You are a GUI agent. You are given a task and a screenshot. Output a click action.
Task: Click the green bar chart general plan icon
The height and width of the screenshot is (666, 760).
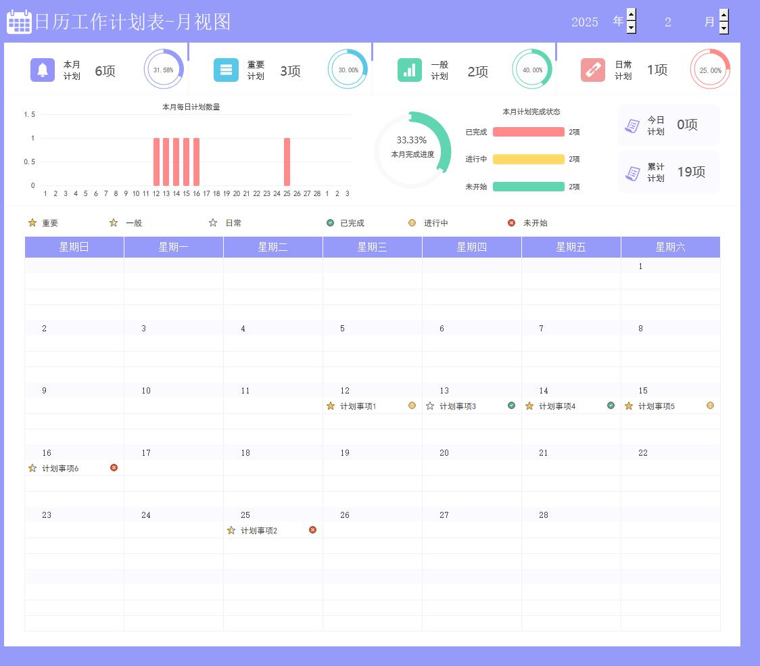tap(410, 70)
